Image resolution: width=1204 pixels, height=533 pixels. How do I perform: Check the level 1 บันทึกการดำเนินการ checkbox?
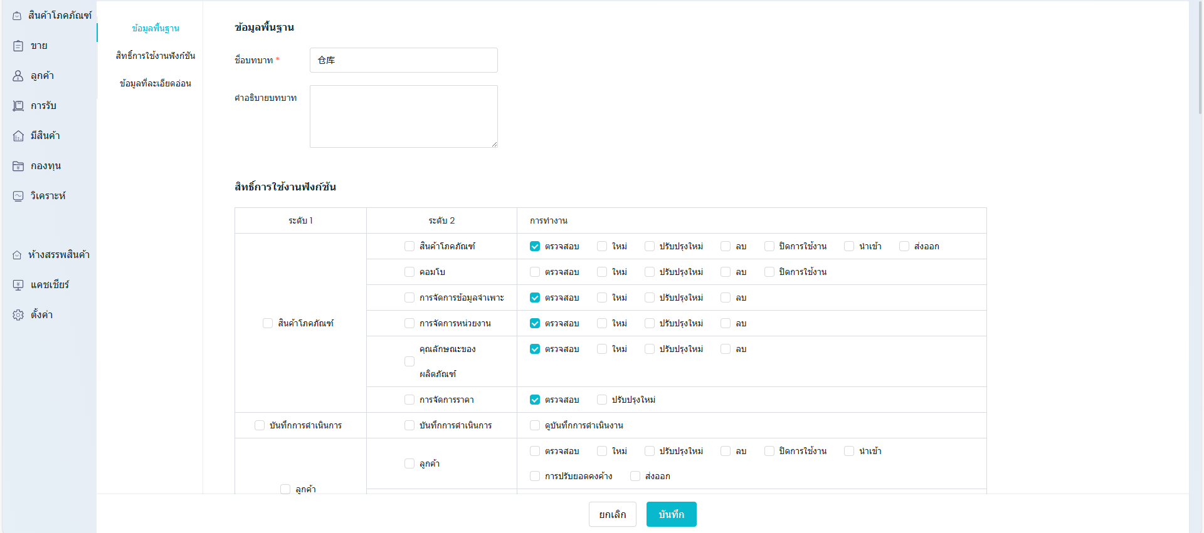point(260,425)
